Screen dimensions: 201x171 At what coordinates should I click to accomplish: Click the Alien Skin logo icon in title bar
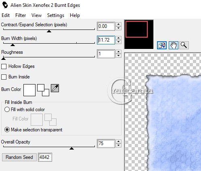point(5,5)
